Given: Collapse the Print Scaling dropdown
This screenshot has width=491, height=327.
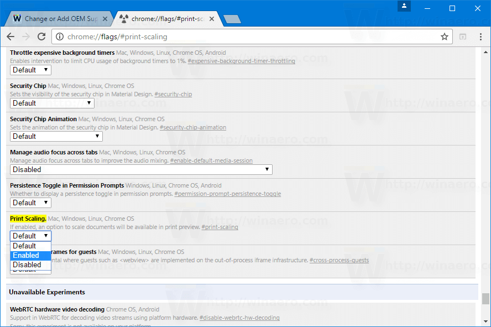Looking at the screenshot, I should 30,236.
